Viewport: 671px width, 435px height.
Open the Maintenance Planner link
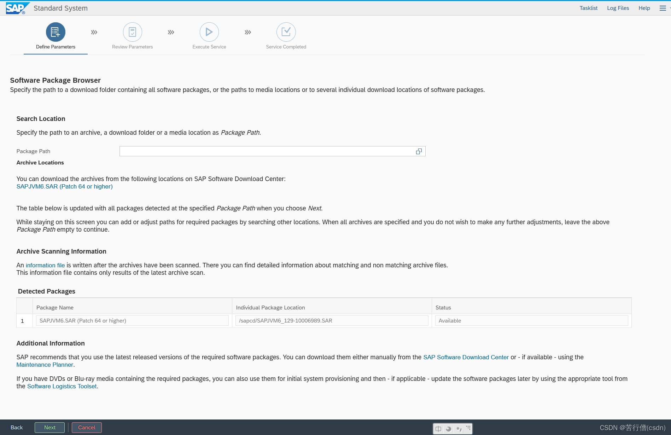(45, 365)
